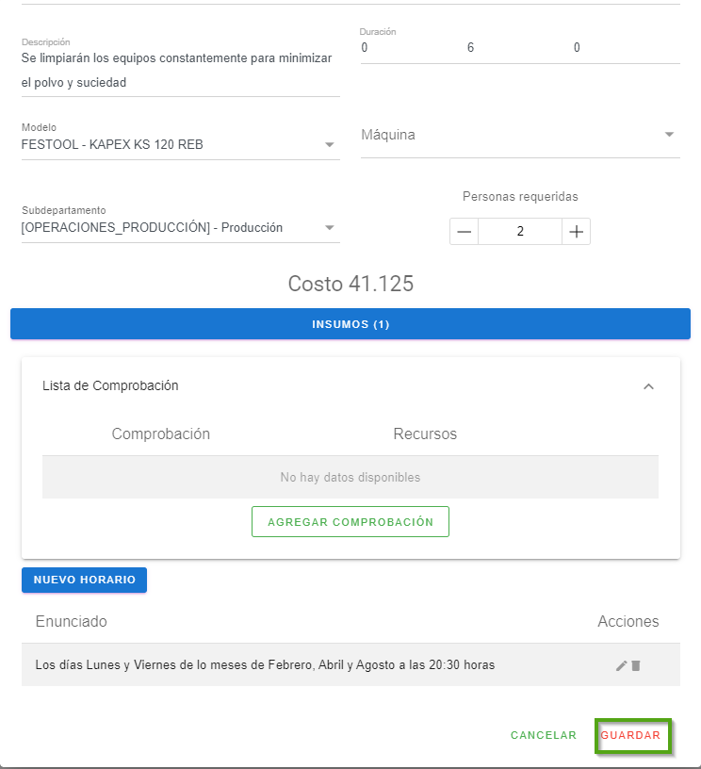
Task: Focus the Personas requeridas number field
Action: [x=520, y=232]
